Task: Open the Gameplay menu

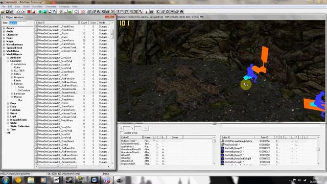Action: point(64,7)
